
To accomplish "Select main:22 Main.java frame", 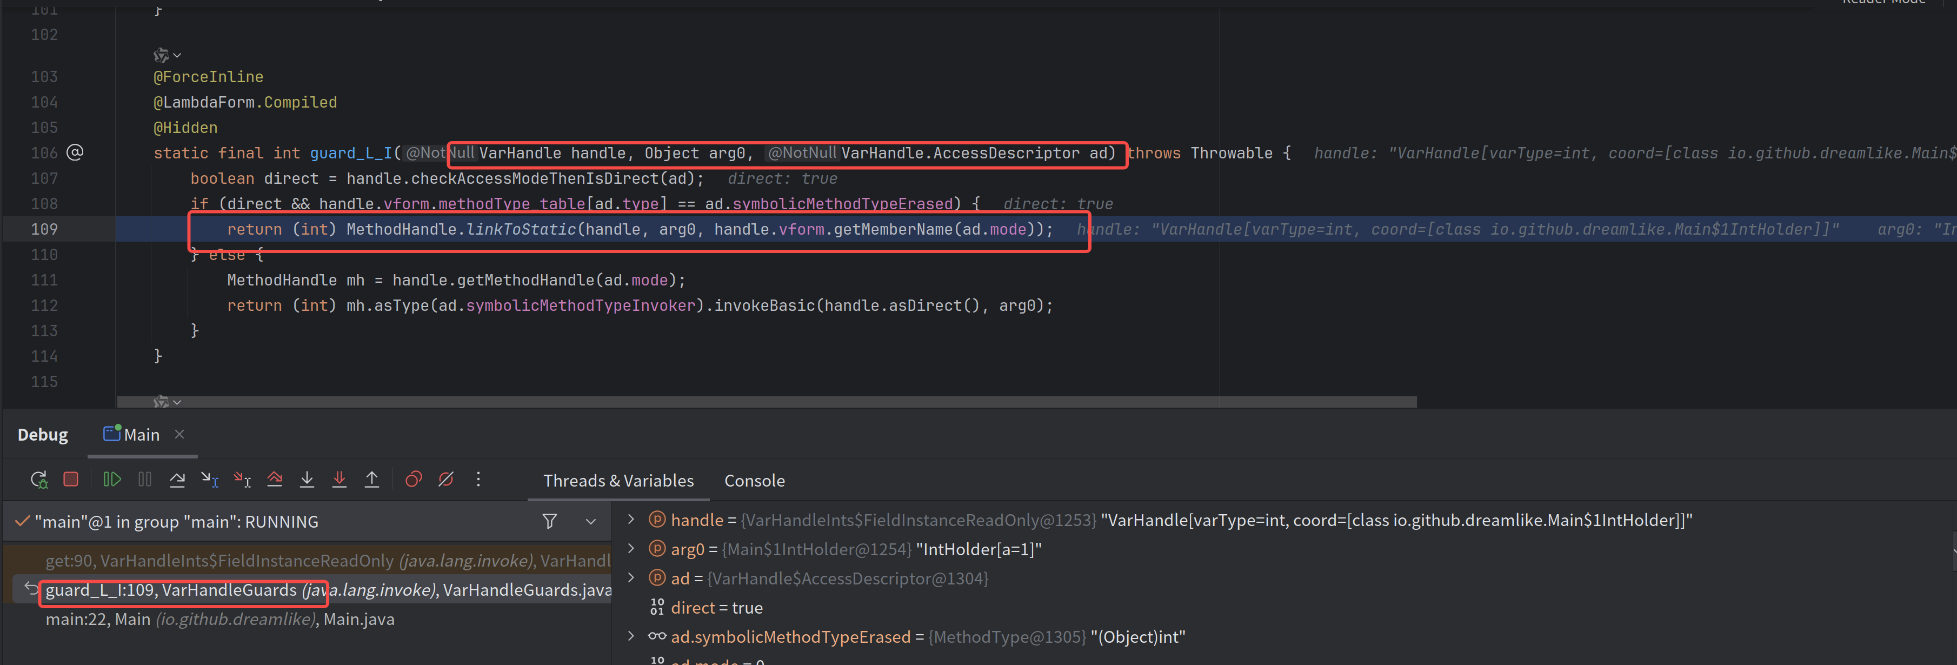I will tap(219, 620).
